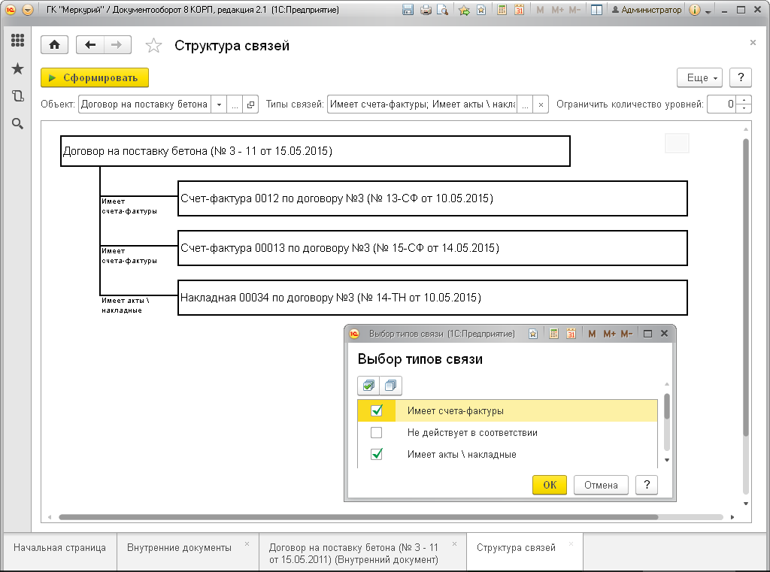Screen dimensions: 770x572
Task: Go to the home page icon
Action: [x=54, y=45]
